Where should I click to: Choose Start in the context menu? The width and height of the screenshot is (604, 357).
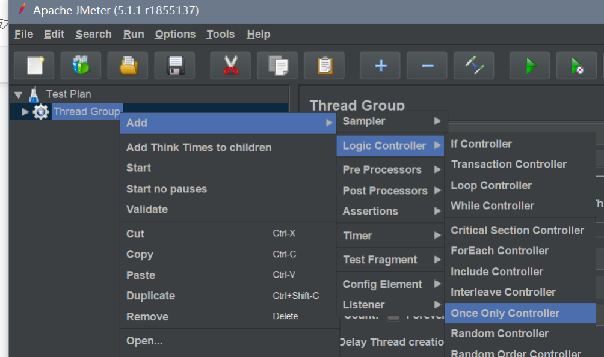pos(228,168)
